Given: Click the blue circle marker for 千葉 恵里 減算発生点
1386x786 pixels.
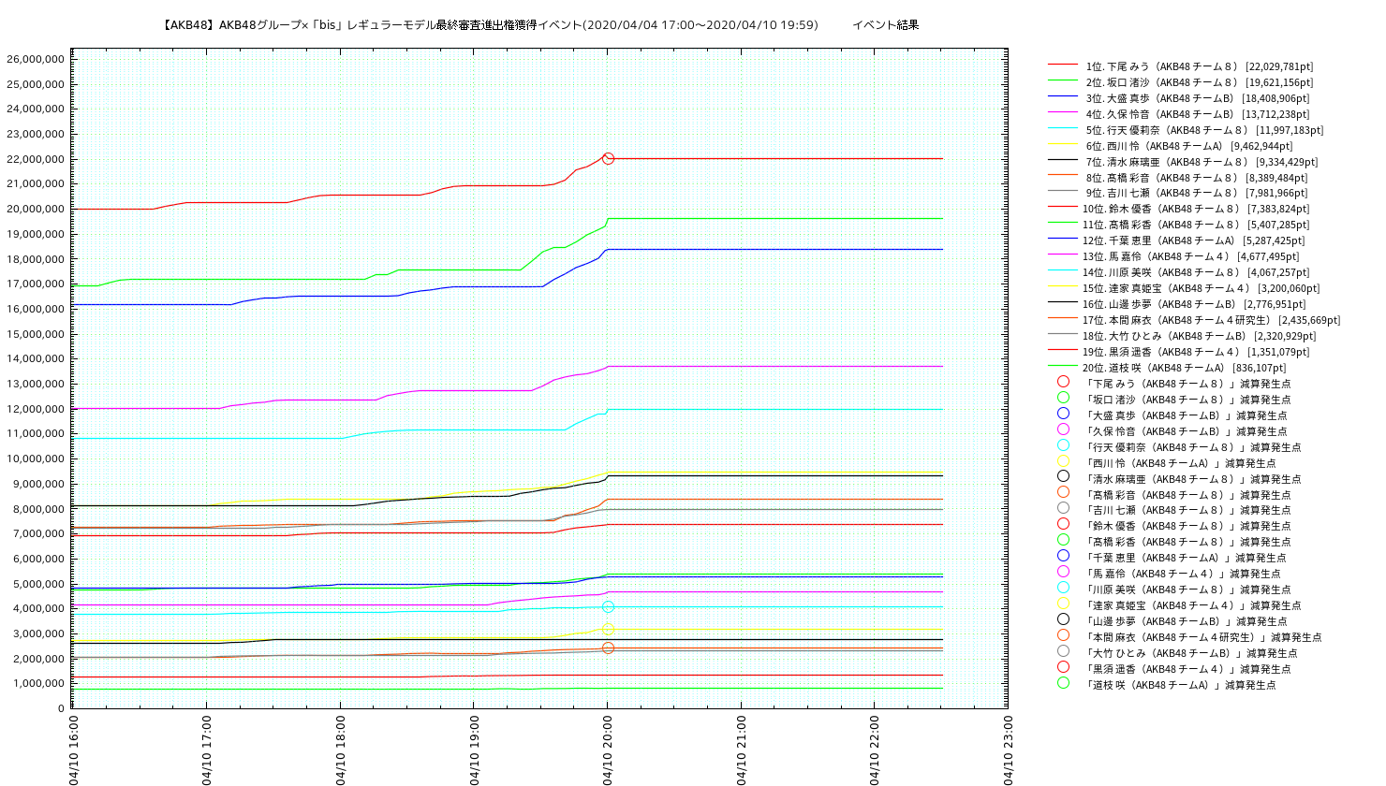Looking at the screenshot, I should 1063,556.
